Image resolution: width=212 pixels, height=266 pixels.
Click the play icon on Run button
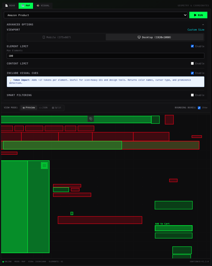point(195,15)
